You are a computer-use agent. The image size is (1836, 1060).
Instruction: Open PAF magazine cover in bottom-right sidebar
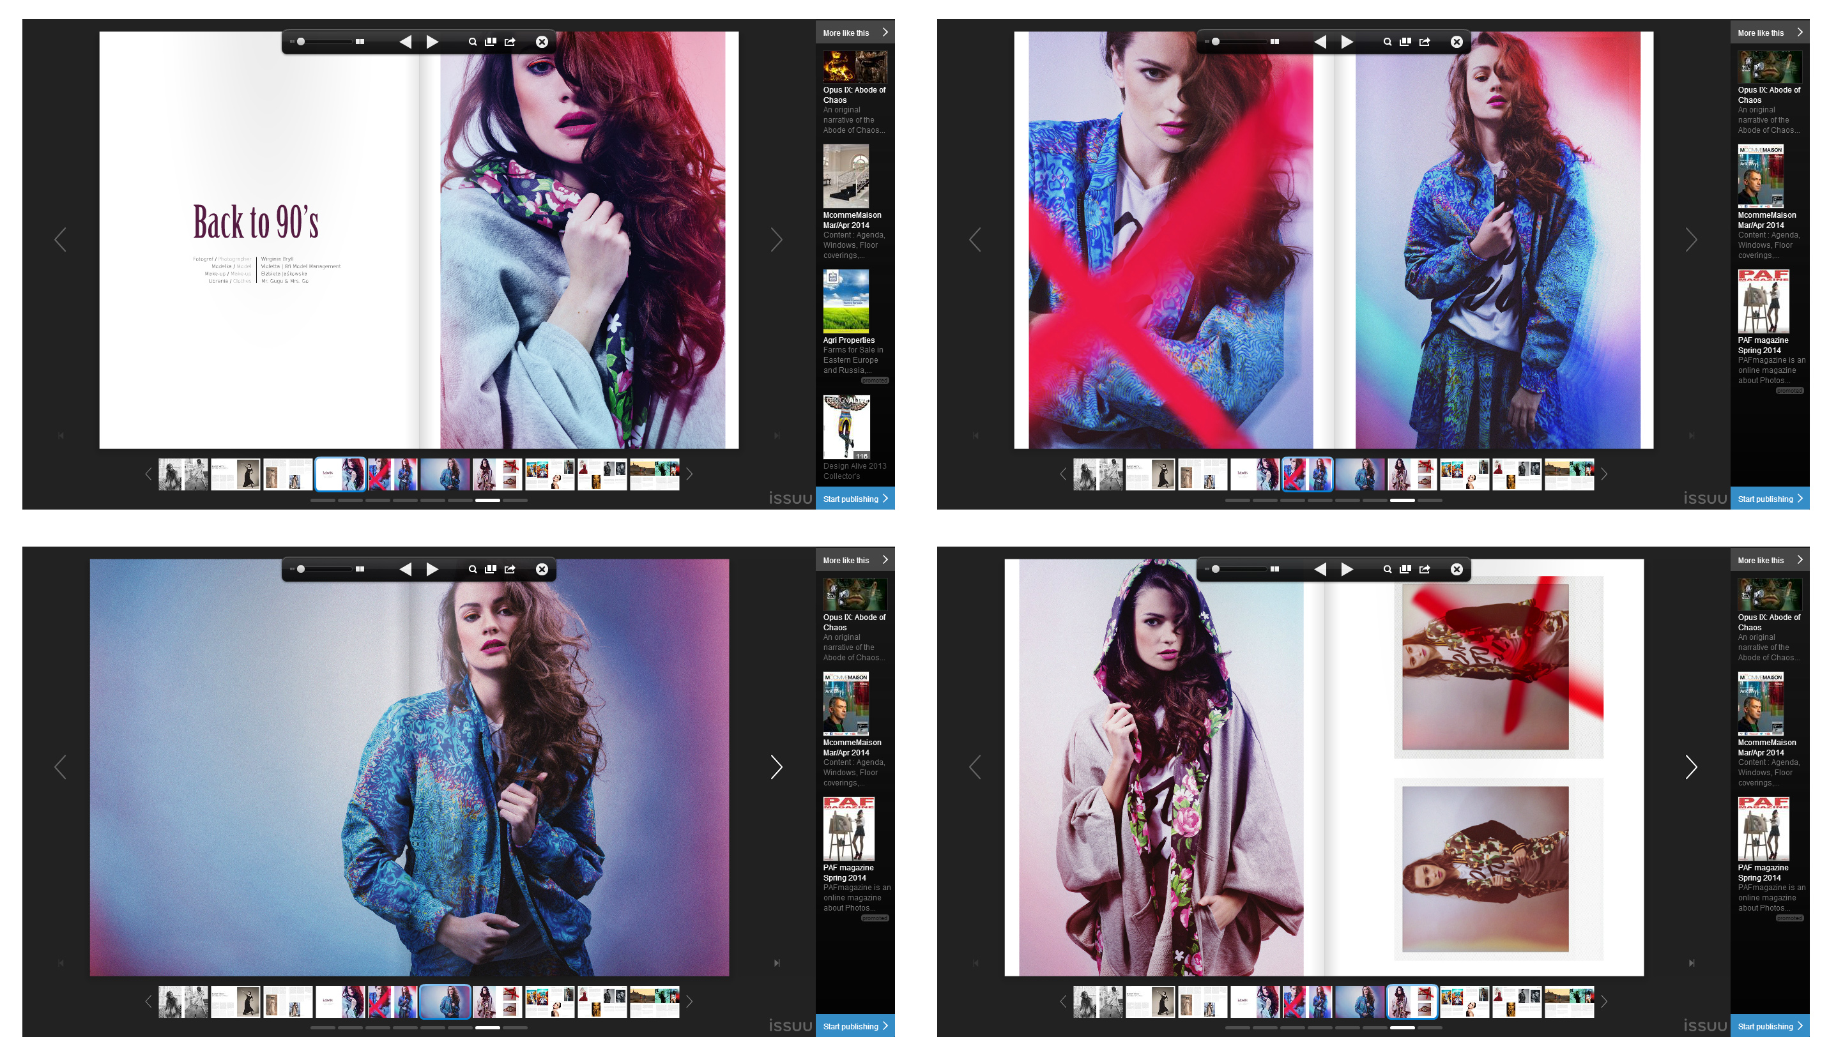(x=1763, y=828)
